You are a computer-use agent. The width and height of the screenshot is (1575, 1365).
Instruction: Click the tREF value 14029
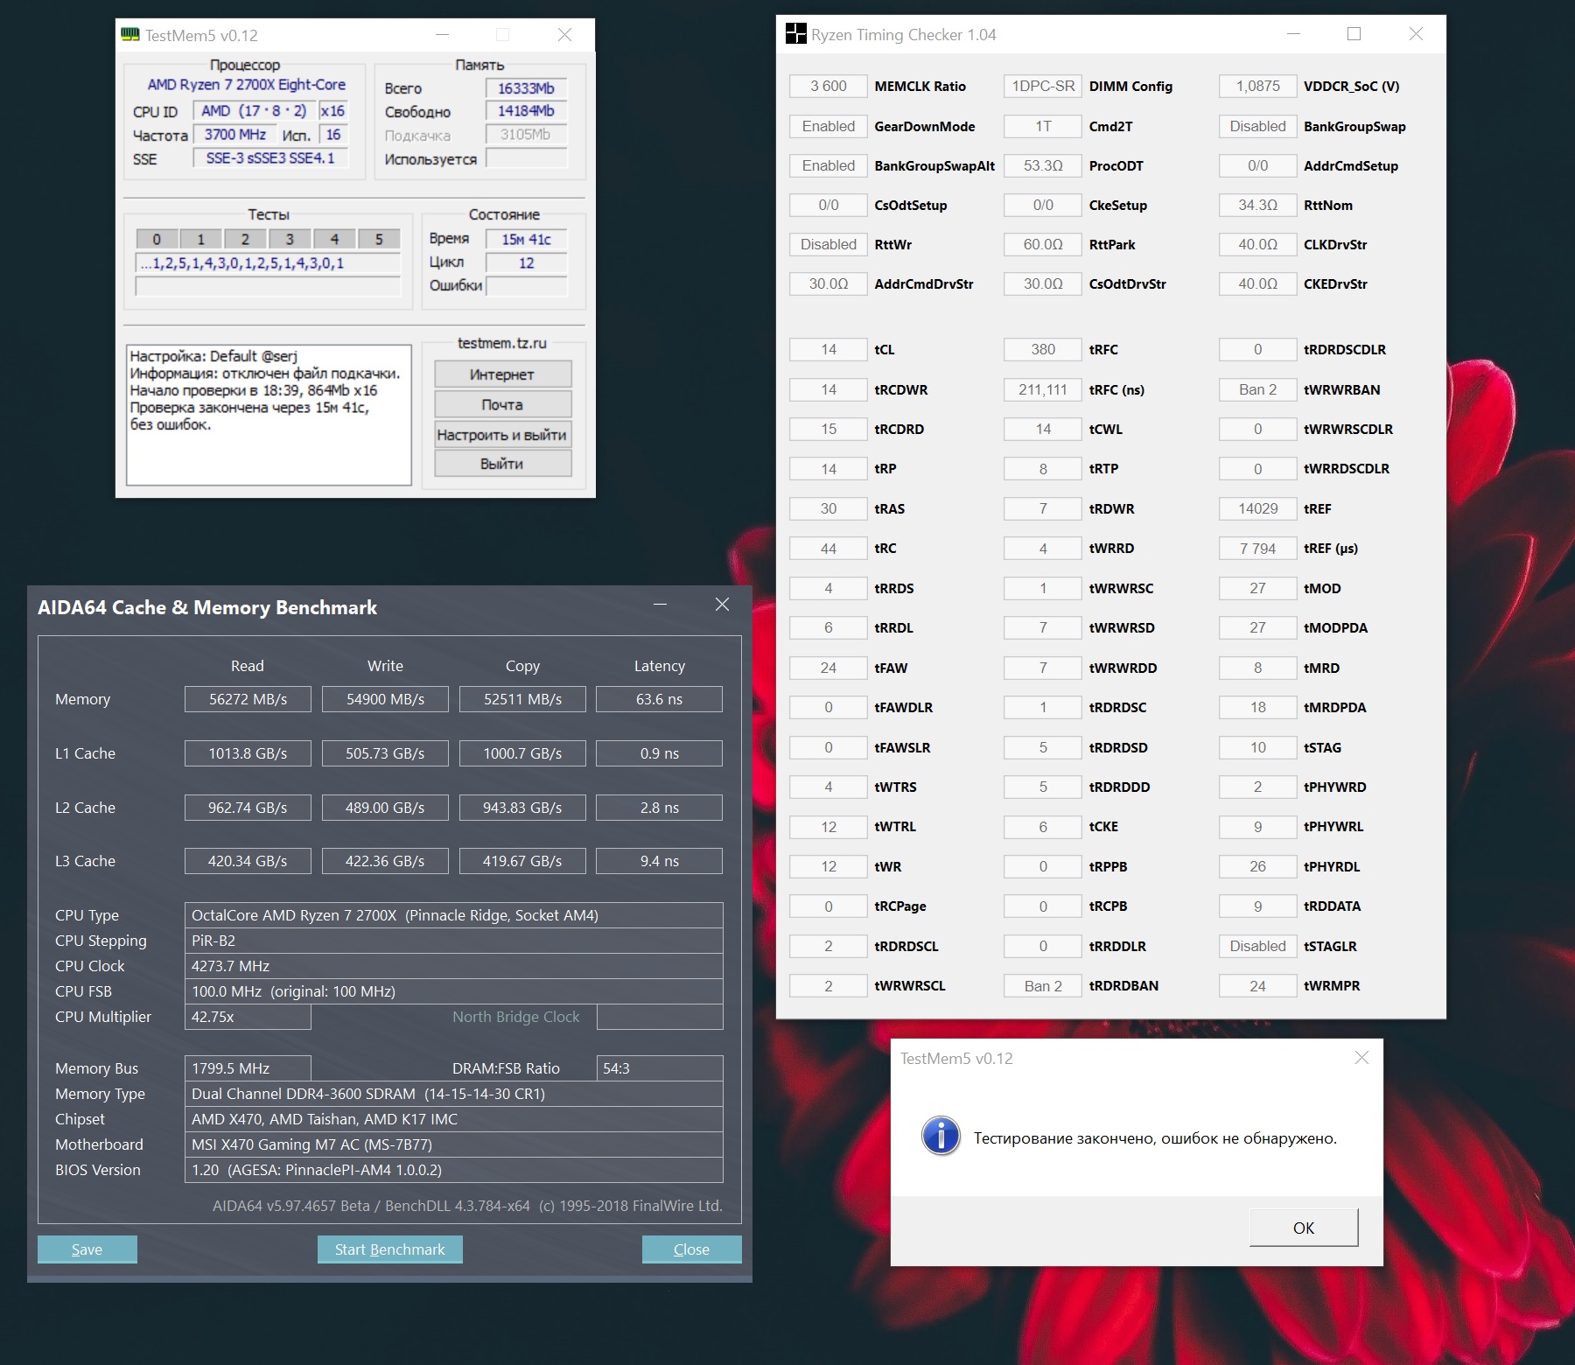pyautogui.click(x=1257, y=508)
